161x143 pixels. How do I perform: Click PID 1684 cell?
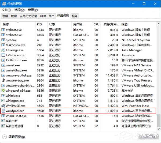(x=40, y=50)
